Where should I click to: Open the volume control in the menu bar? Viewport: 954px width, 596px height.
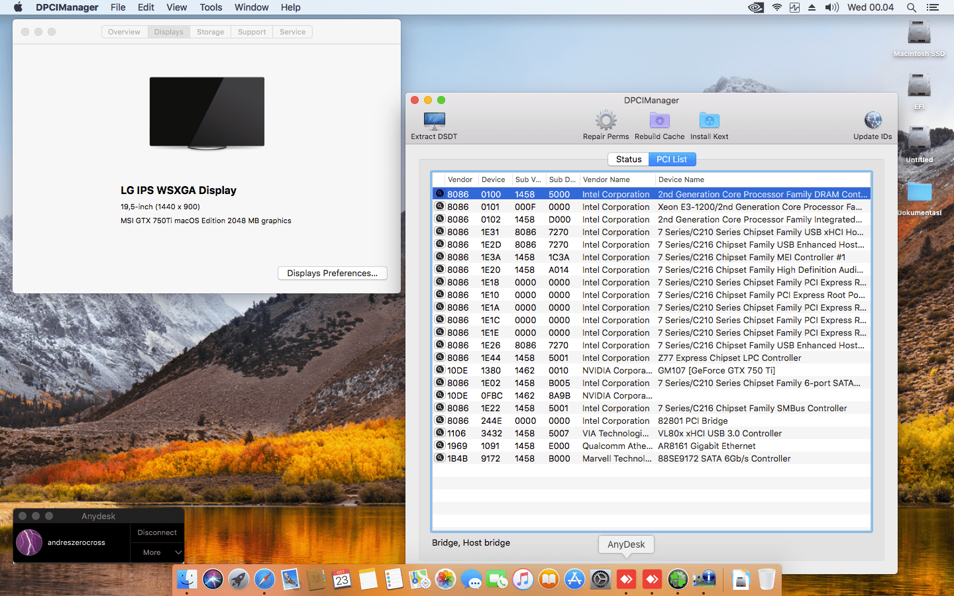[831, 7]
